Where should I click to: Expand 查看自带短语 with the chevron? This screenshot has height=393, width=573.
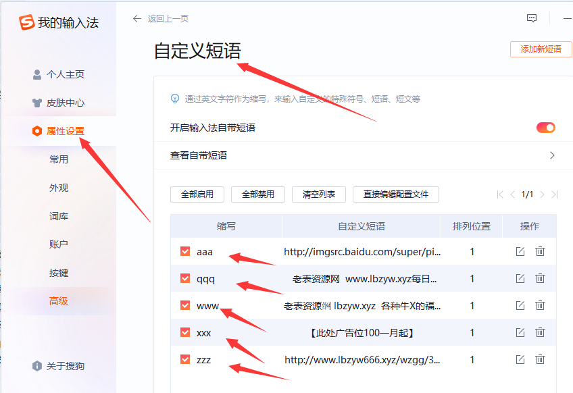(x=552, y=155)
